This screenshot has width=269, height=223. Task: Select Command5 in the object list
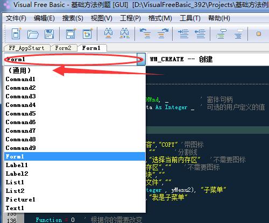(x=75, y=113)
